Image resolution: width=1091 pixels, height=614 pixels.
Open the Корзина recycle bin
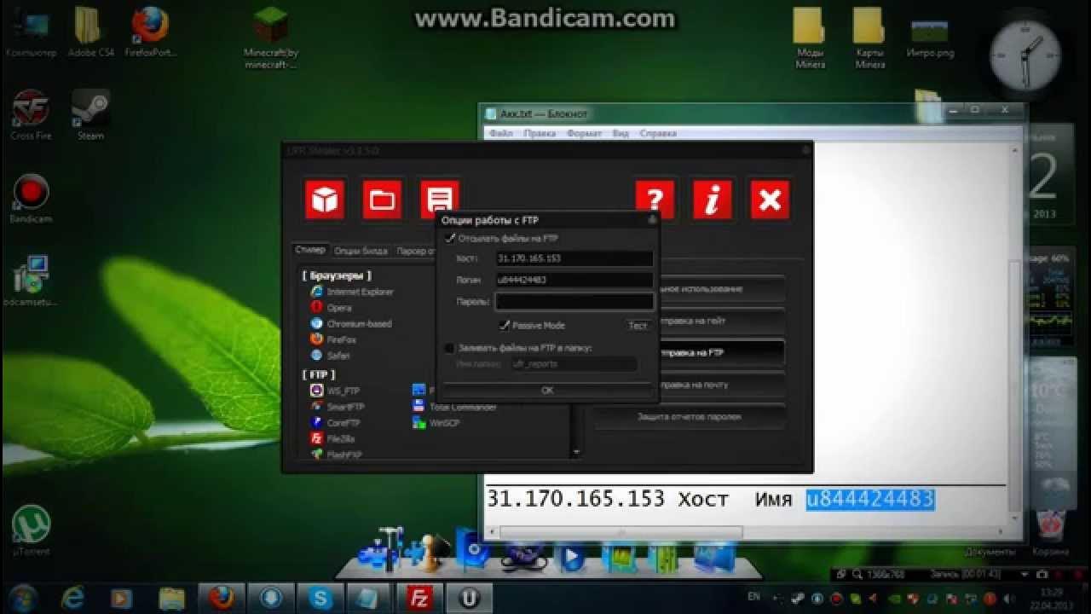[x=1050, y=533]
